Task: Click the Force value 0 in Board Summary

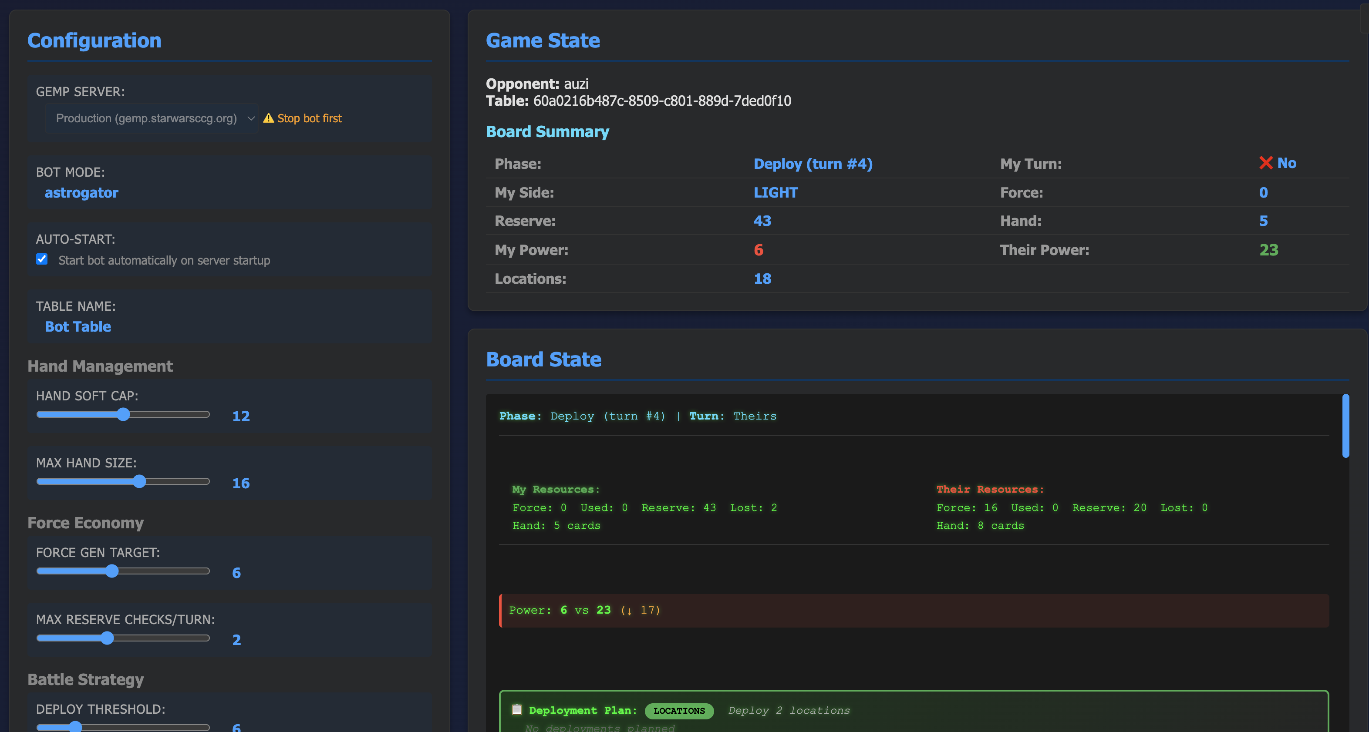Action: pyautogui.click(x=1264, y=192)
